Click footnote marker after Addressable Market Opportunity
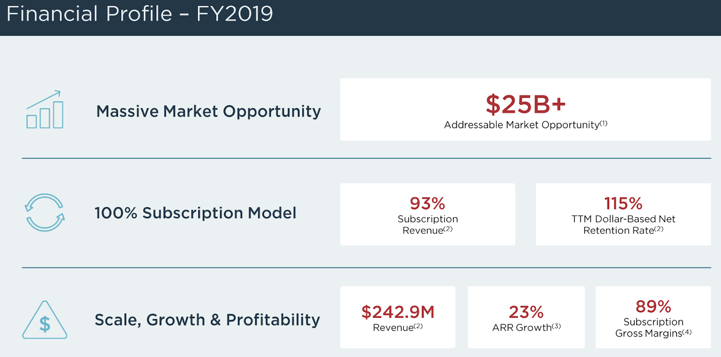The width and height of the screenshot is (721, 357). (x=604, y=123)
